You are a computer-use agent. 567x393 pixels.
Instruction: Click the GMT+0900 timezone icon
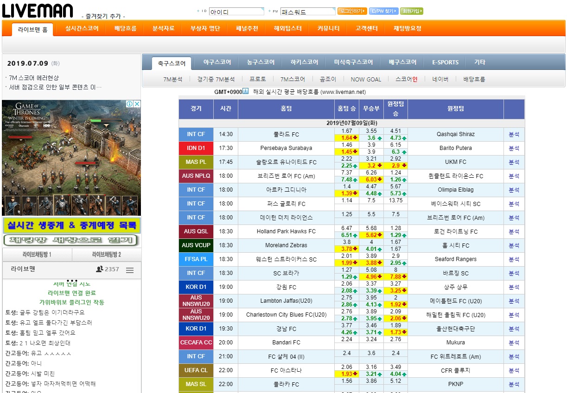coord(246,92)
